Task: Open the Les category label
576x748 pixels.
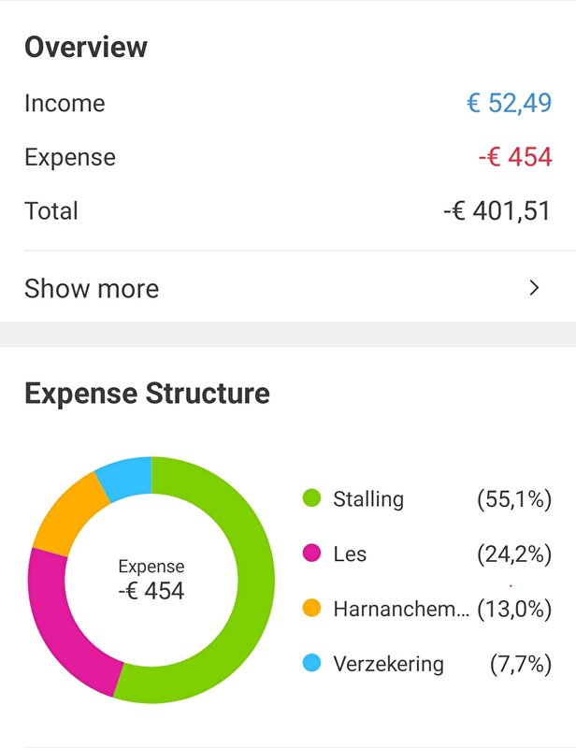Action: pos(350,554)
